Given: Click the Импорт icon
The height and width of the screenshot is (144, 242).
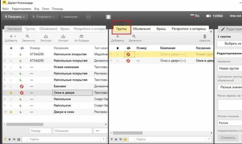Looking at the screenshot, I should [x=63, y=36].
